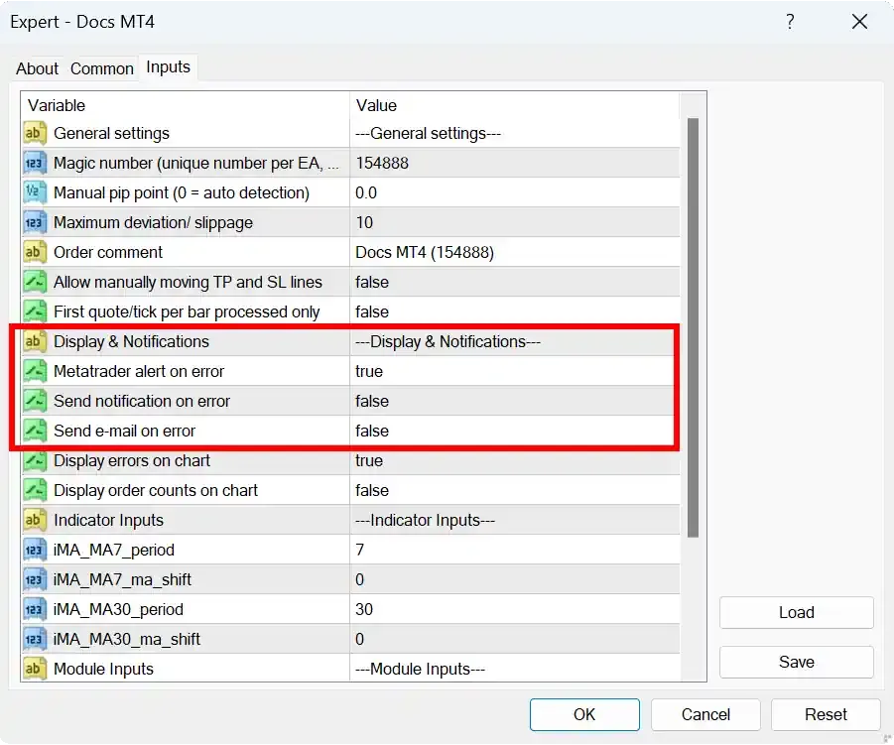This screenshot has height=745, width=894.
Task: Select the 123 icon next to iMA_MA7_period
Action: (35, 550)
